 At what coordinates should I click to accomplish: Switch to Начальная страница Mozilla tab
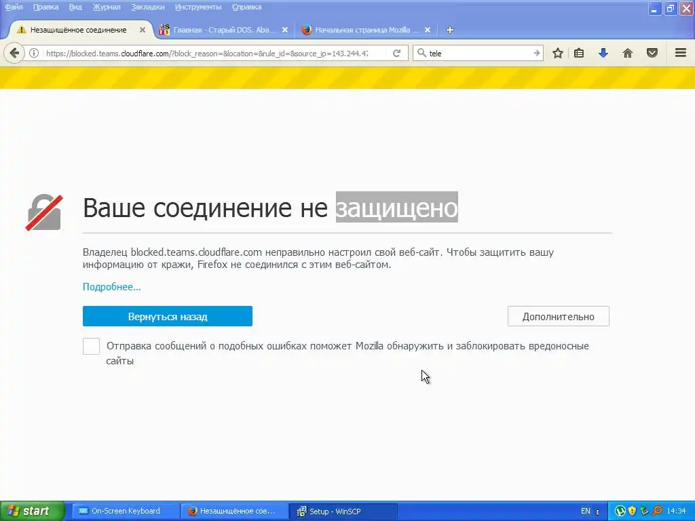click(366, 30)
